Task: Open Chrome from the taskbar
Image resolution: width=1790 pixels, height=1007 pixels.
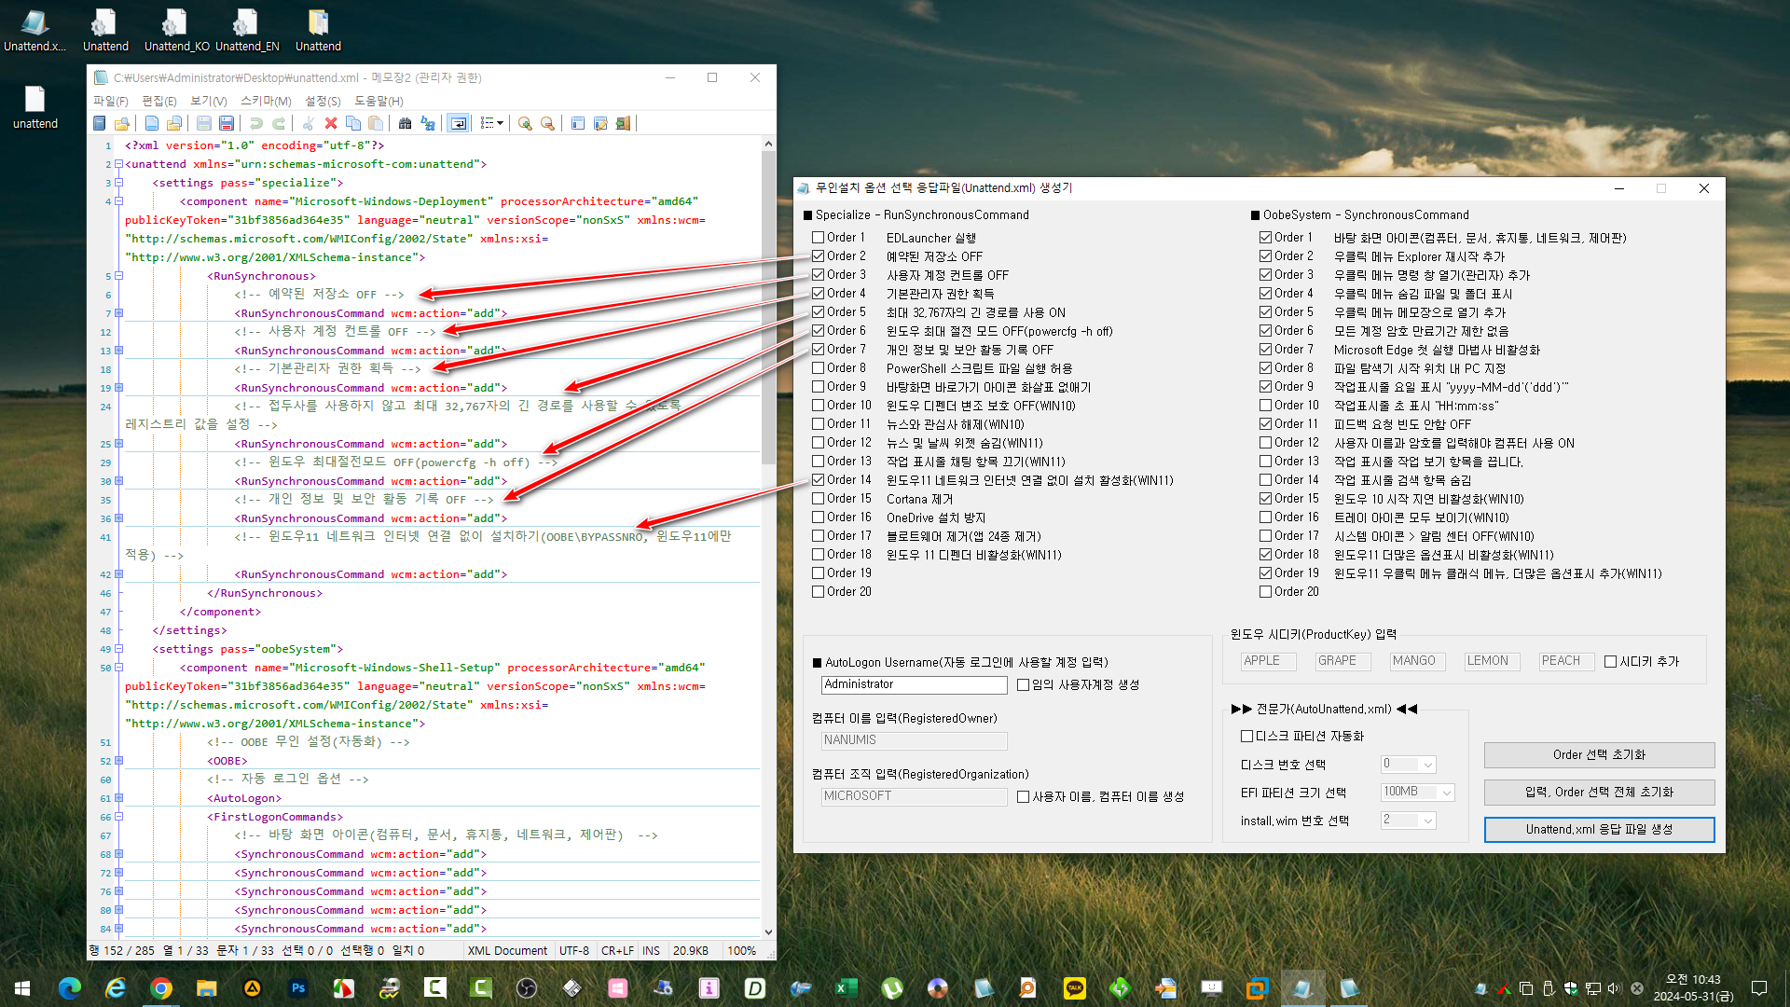Action: 161,987
